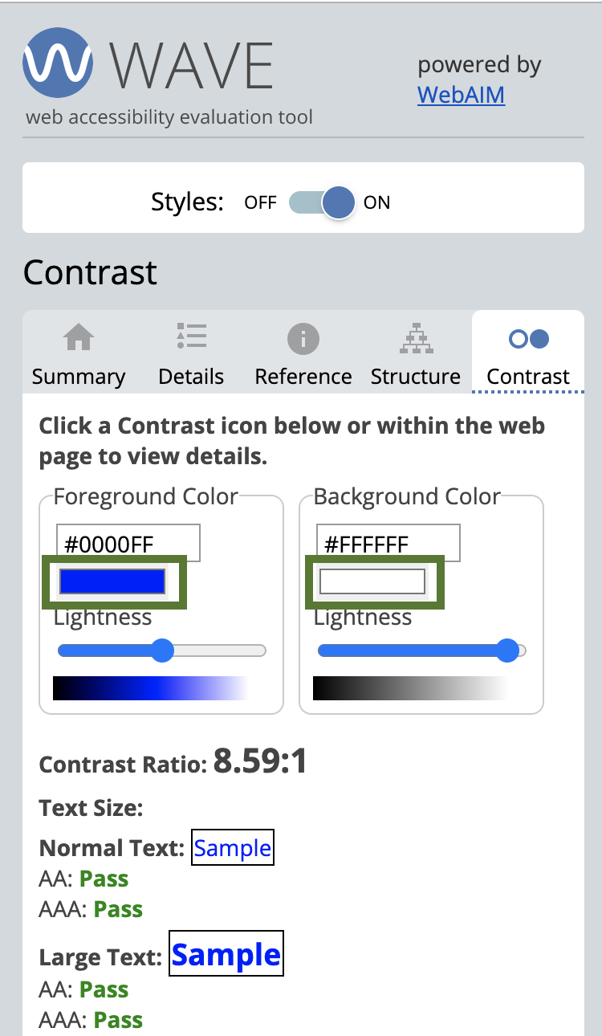Viewport: 602px width, 1036px height.
Task: Open the WebAIM link
Action: click(462, 95)
